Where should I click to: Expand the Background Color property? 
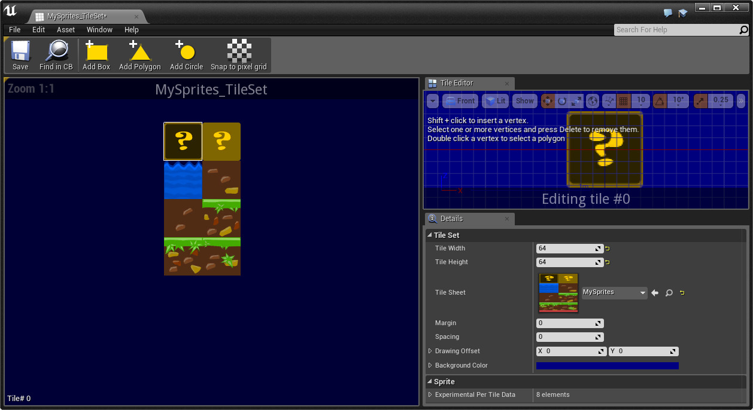pyautogui.click(x=430, y=365)
